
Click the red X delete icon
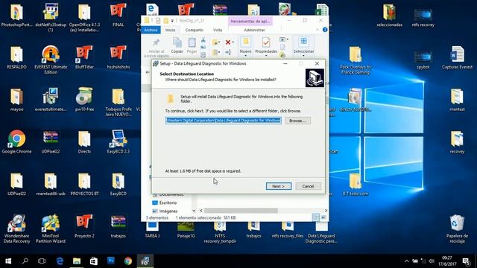(227, 42)
